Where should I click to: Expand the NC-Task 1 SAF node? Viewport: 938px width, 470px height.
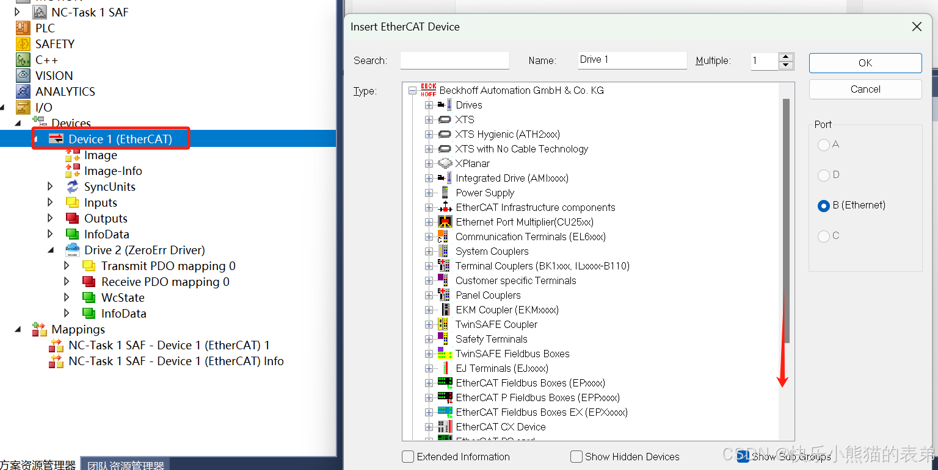coord(18,12)
